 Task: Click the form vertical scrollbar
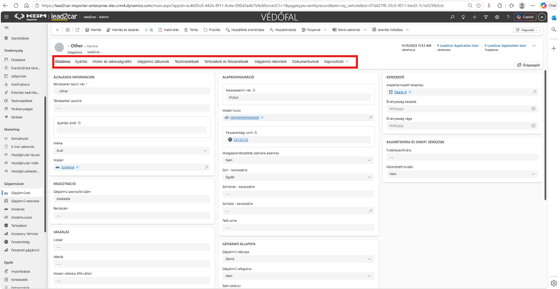click(x=545, y=135)
